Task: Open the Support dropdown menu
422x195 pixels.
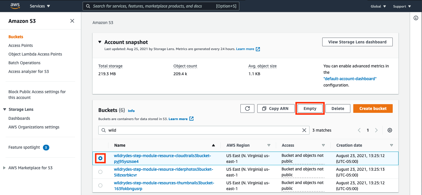Action: (402, 6)
